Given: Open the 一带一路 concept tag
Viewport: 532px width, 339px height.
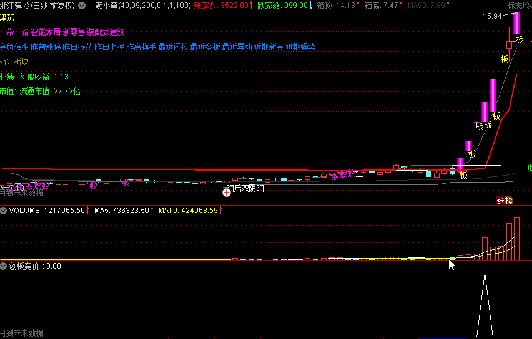Looking at the screenshot, I should tap(14, 32).
